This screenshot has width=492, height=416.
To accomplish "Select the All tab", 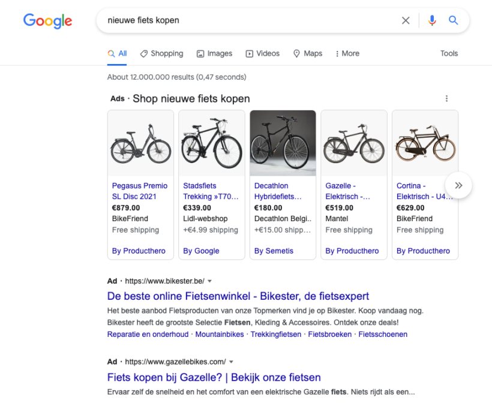I will pos(117,53).
